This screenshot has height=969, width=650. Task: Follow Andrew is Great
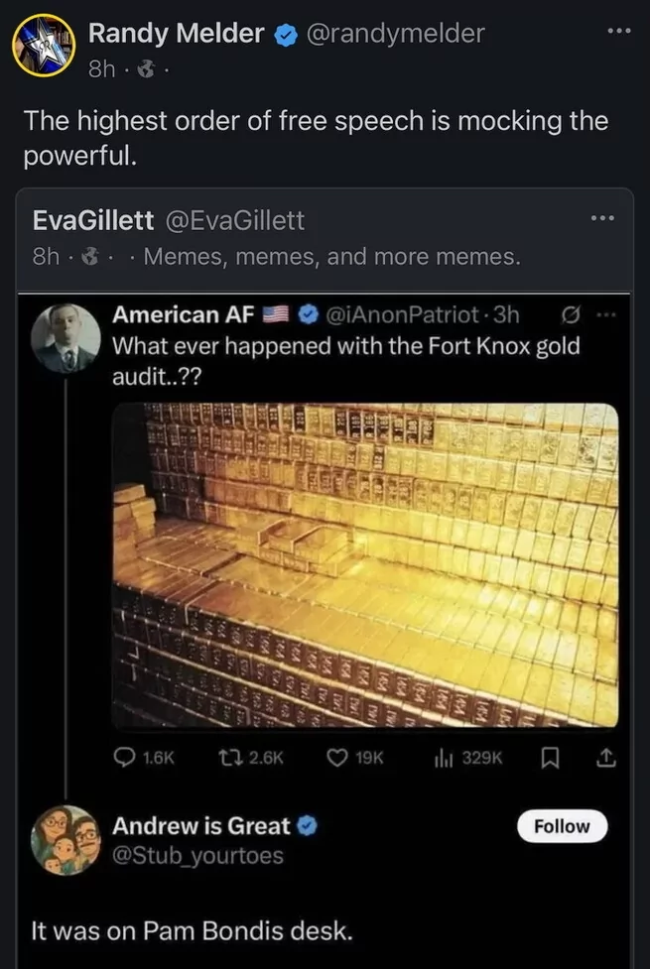(563, 826)
